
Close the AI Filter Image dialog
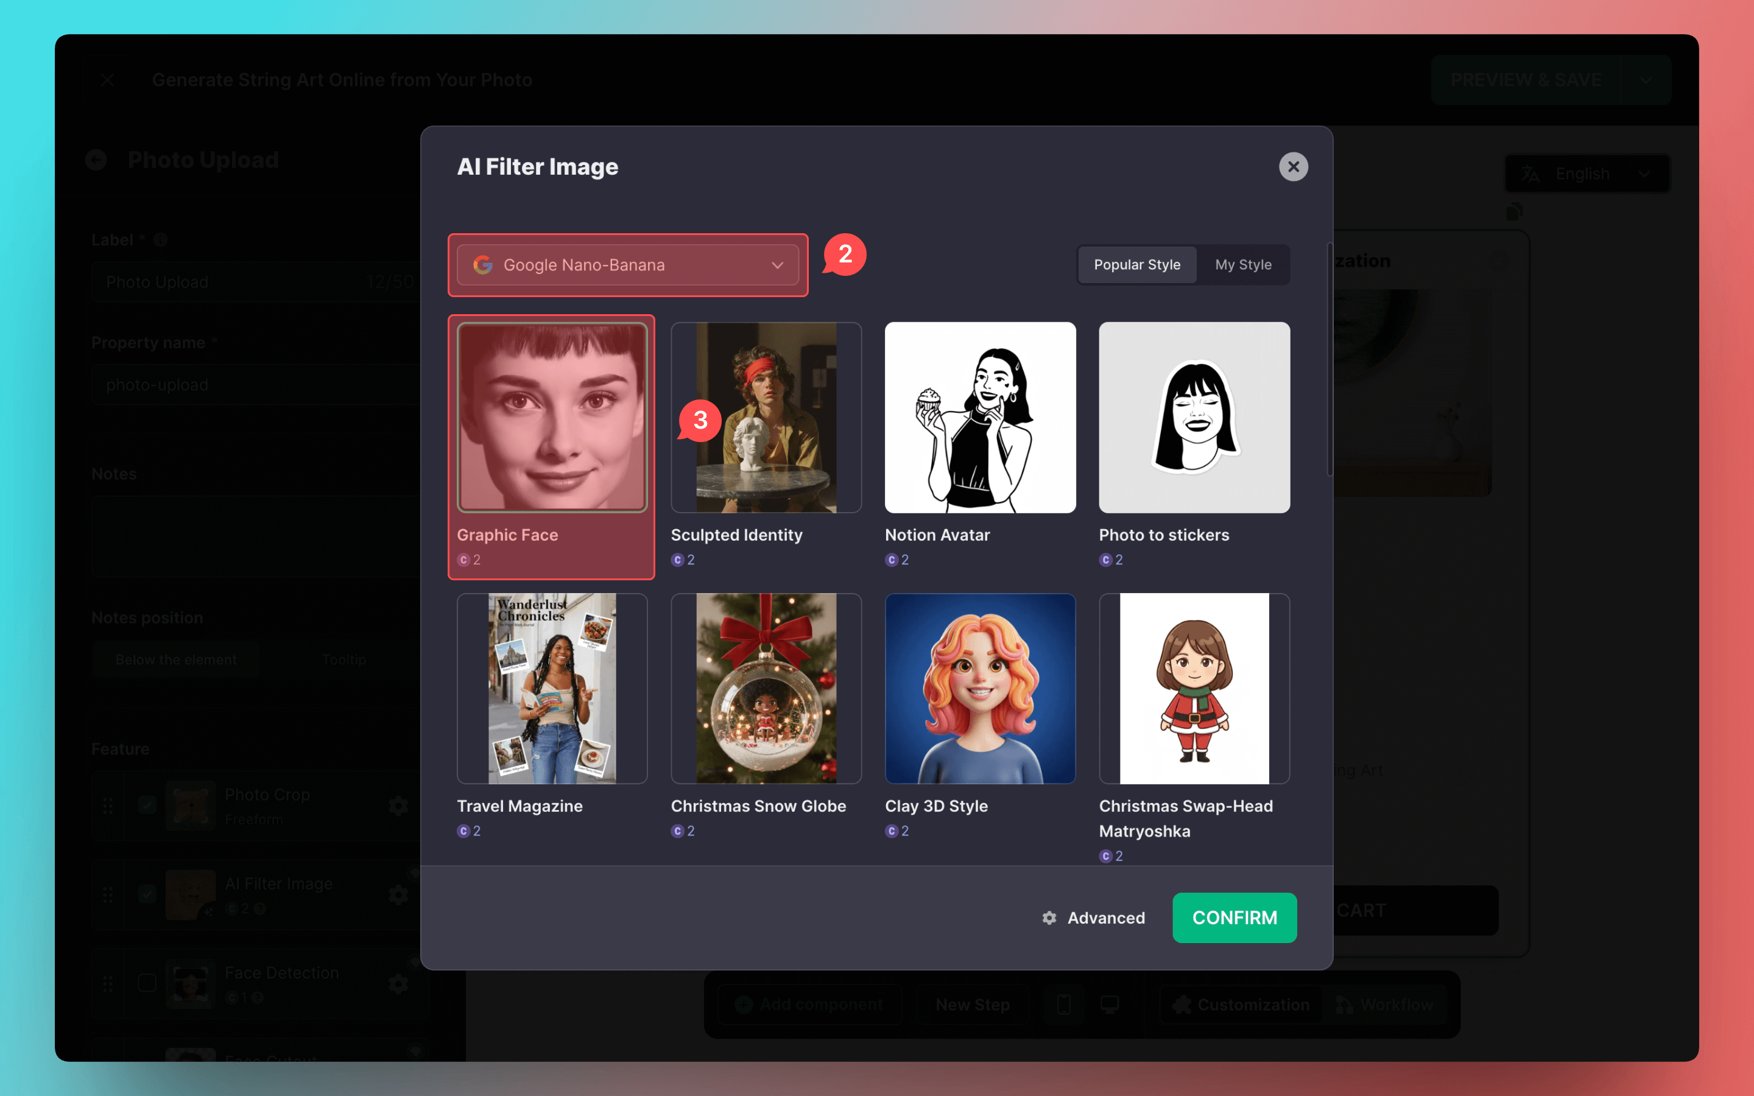point(1293,167)
